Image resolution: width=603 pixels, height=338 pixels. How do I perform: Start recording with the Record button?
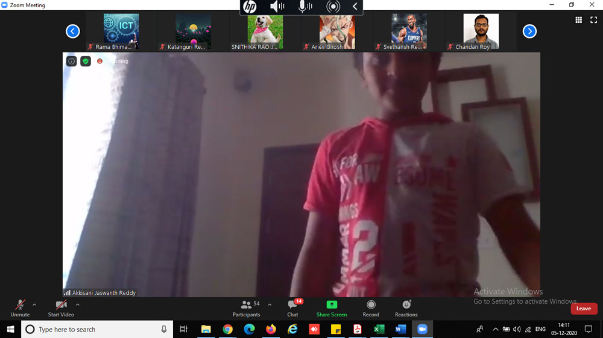pos(371,308)
